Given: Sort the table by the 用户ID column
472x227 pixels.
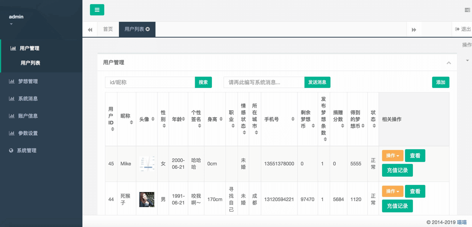Looking at the screenshot, I should [112, 129].
